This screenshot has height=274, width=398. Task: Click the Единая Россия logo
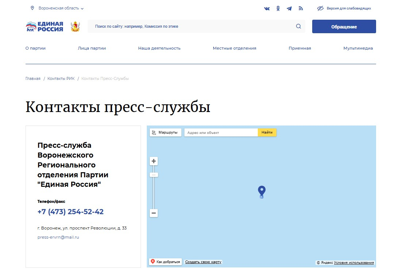pyautogui.click(x=45, y=27)
